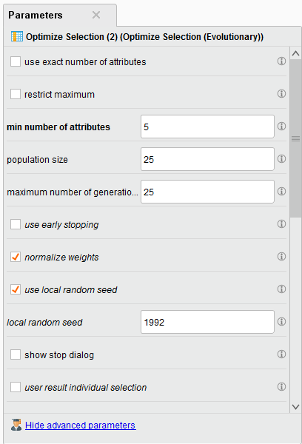
Task: Close the Parameters tab
Action: 96,15
